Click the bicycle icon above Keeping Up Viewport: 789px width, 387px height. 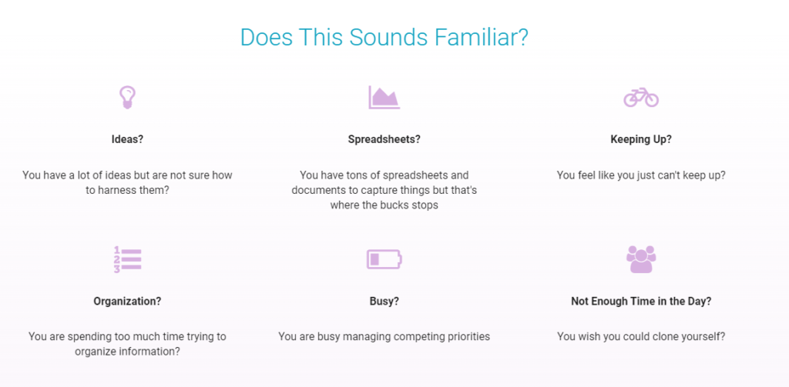pos(640,98)
